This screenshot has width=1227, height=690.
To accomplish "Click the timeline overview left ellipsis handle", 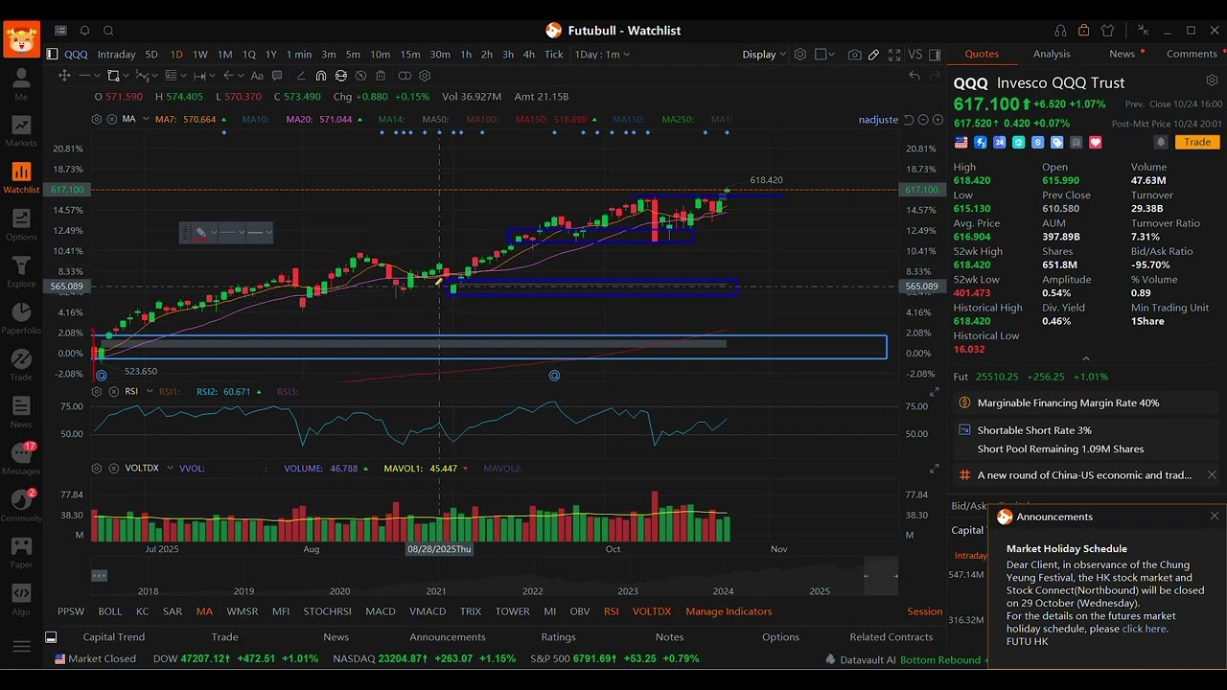I will pos(99,575).
